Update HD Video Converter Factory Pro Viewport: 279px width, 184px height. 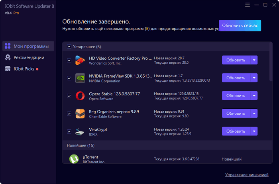coord(236,60)
